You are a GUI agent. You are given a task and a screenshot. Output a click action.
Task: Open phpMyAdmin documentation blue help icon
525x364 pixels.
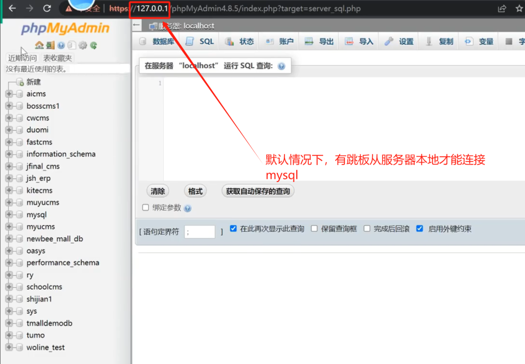pos(61,45)
